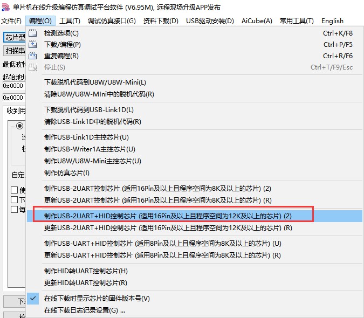This screenshot has height=318, width=364.
Task: Select 下载/编程(P) menu entry
Action: (195, 45)
